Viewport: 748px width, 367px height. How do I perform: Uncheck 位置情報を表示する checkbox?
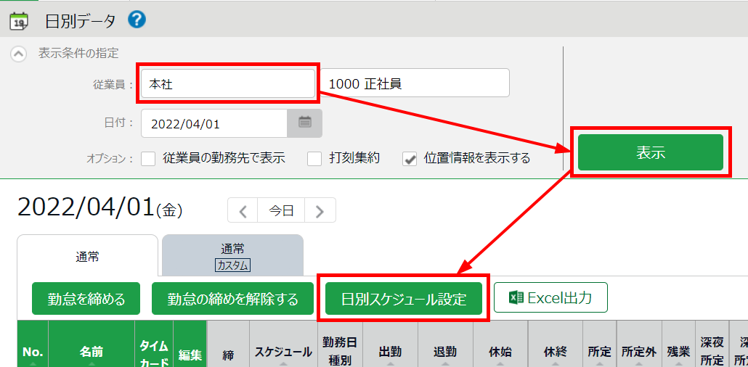click(x=410, y=158)
